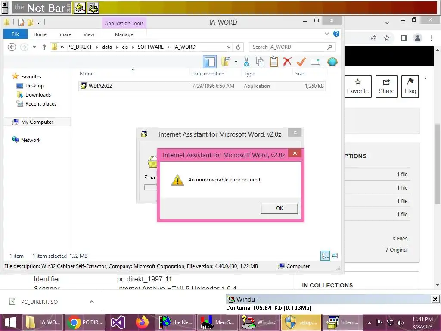This screenshot has height=331, width=441.
Task: Open Recent places in navigation pane
Action: [37, 104]
